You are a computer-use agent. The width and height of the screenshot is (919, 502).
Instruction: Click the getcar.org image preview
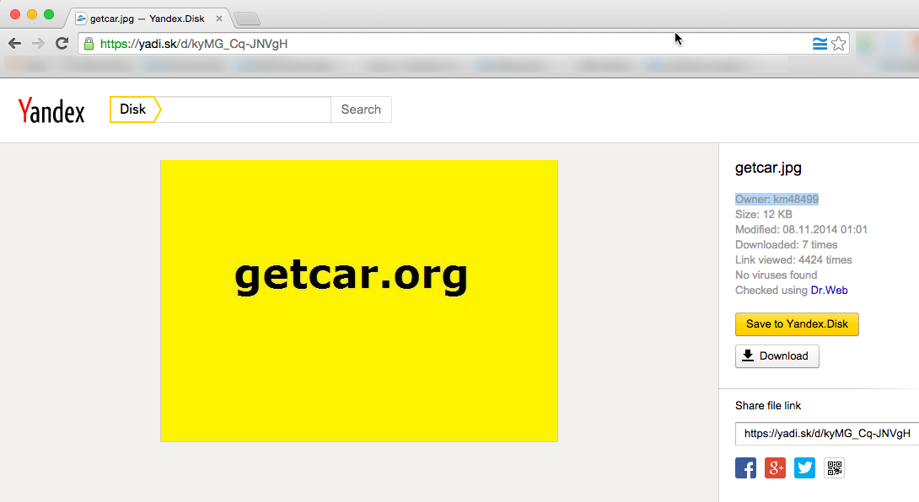tap(358, 300)
